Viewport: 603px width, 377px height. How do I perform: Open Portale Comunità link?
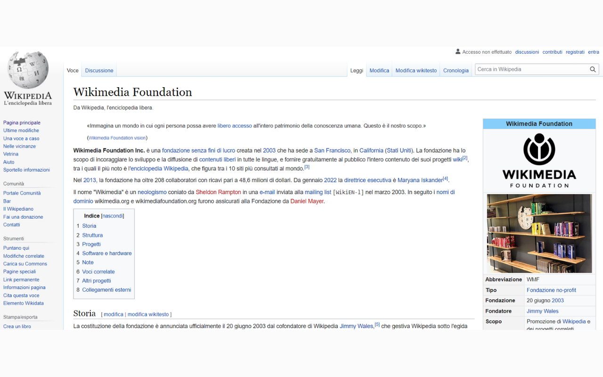[x=22, y=193]
